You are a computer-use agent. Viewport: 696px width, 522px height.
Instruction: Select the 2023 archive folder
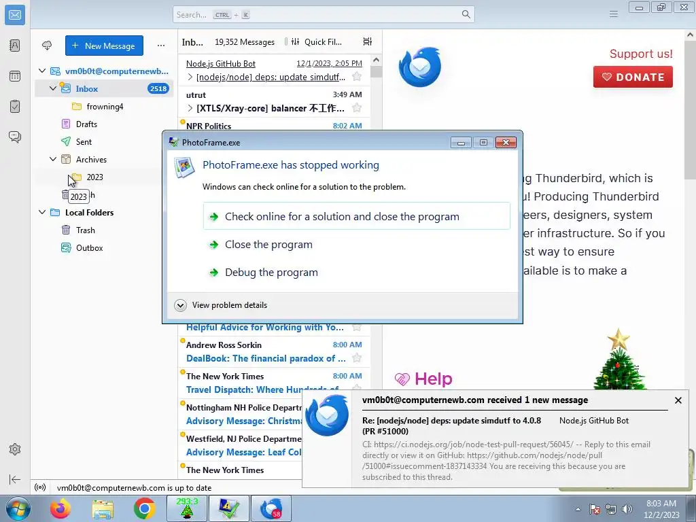tap(104, 177)
